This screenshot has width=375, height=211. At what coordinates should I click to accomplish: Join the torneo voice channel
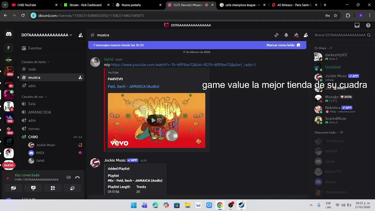pos(51,129)
